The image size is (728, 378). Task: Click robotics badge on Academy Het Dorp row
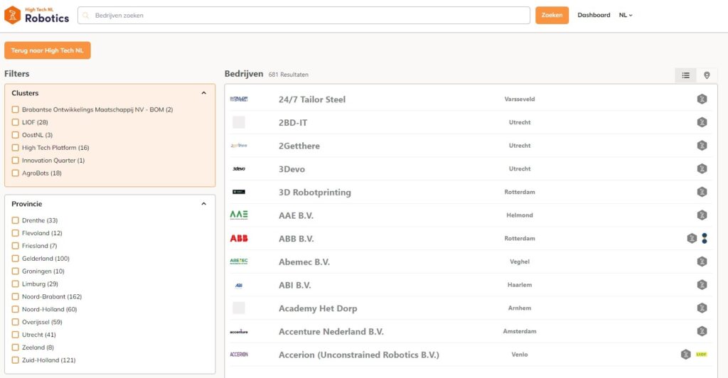coord(702,308)
